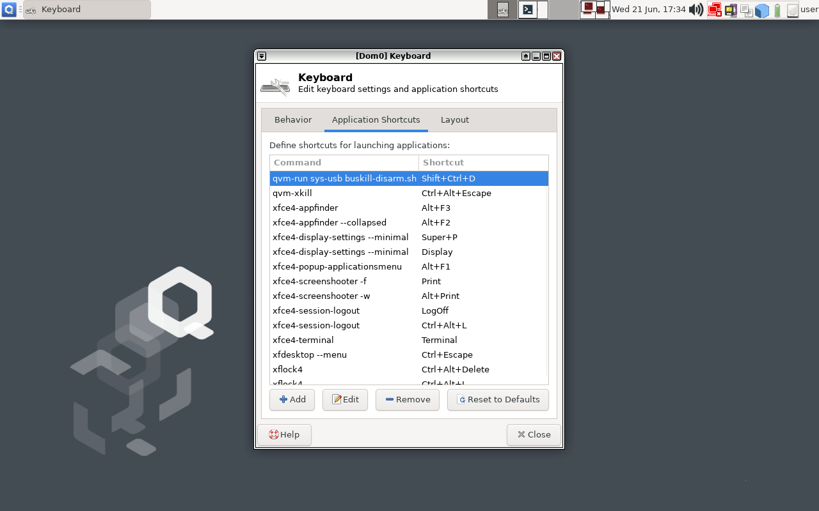Image resolution: width=819 pixels, height=511 pixels.
Task: Click the disk space monitor tray icon
Action: coord(792,10)
